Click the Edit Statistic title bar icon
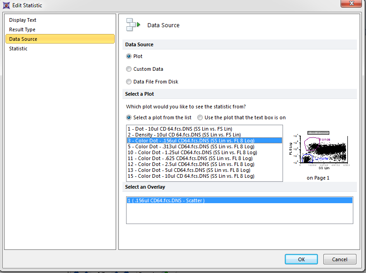 5,5
